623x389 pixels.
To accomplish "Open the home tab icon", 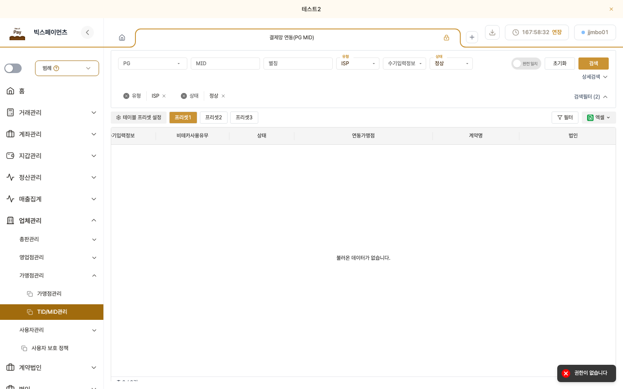I will (122, 38).
